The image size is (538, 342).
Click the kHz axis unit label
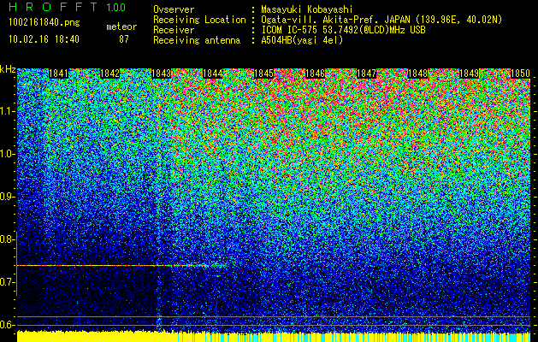pyautogui.click(x=8, y=69)
